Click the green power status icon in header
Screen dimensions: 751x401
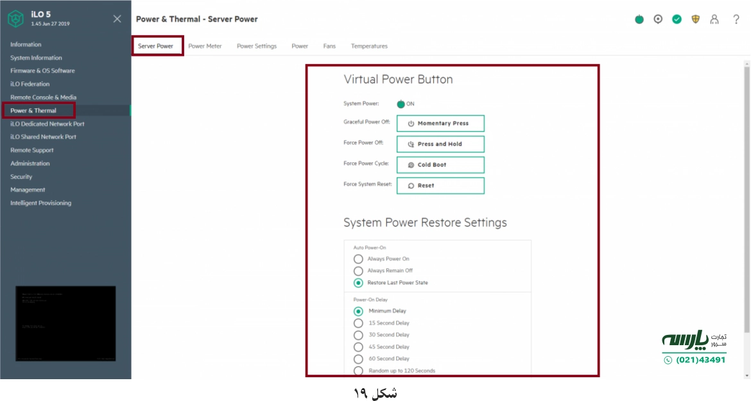639,19
